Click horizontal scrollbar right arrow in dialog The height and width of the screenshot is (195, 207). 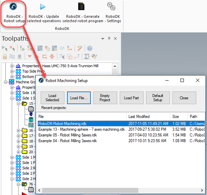pos(202,190)
